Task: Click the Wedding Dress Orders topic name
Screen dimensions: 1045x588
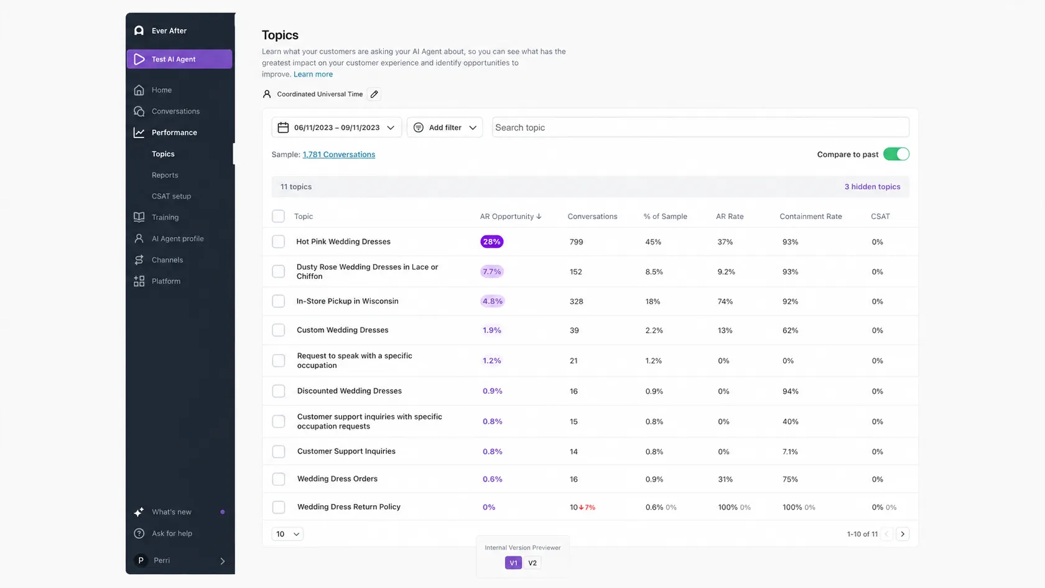Action: pos(337,478)
